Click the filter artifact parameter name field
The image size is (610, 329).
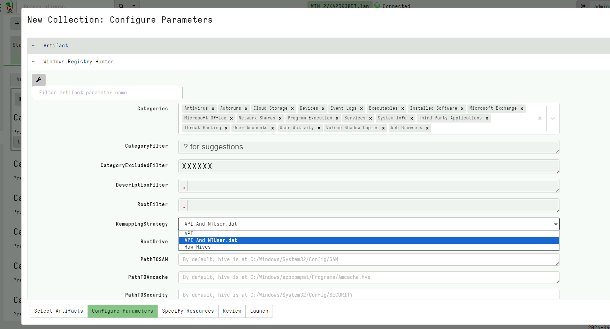[107, 93]
